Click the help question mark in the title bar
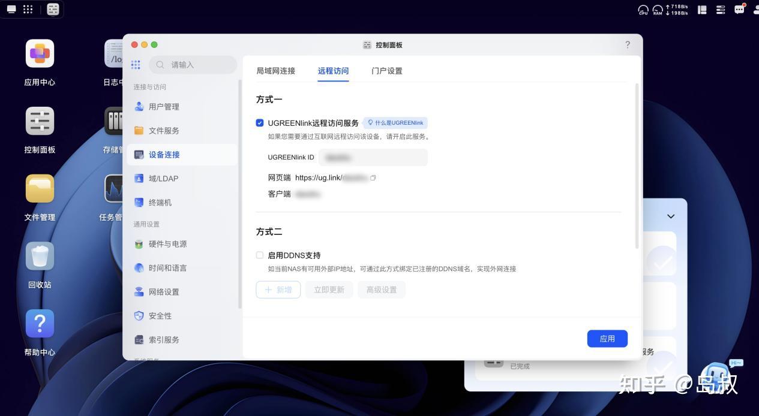The width and height of the screenshot is (759, 416). tap(628, 45)
